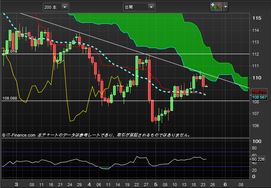
Task: Click the 107 price axis label
Action: pos(255,113)
